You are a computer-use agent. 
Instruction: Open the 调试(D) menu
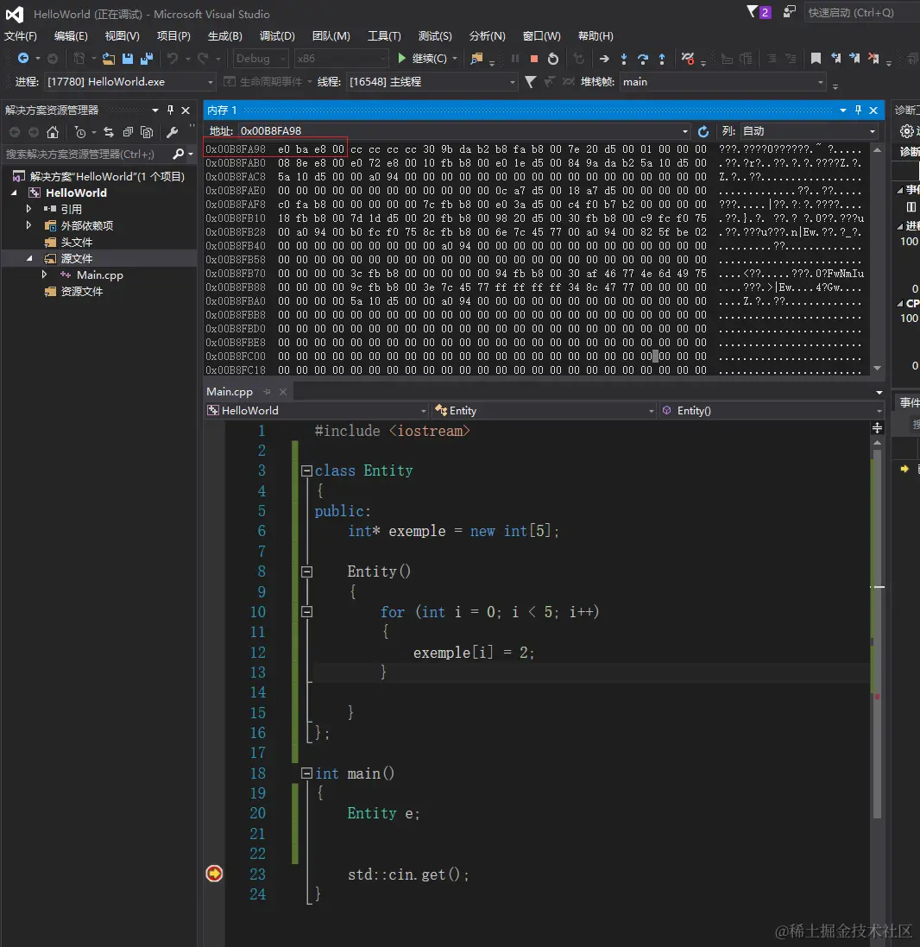click(277, 36)
